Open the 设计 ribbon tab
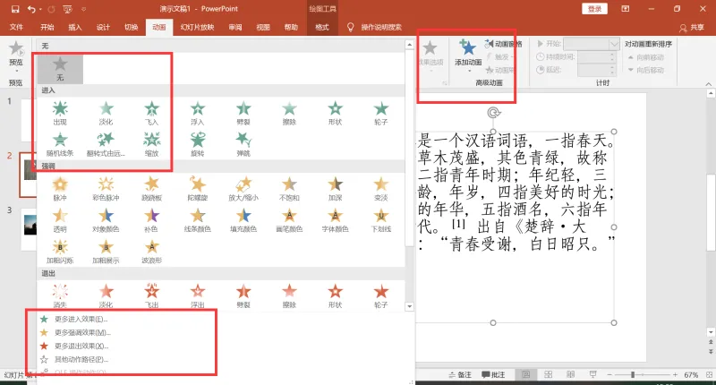The width and height of the screenshot is (716, 385). click(103, 28)
